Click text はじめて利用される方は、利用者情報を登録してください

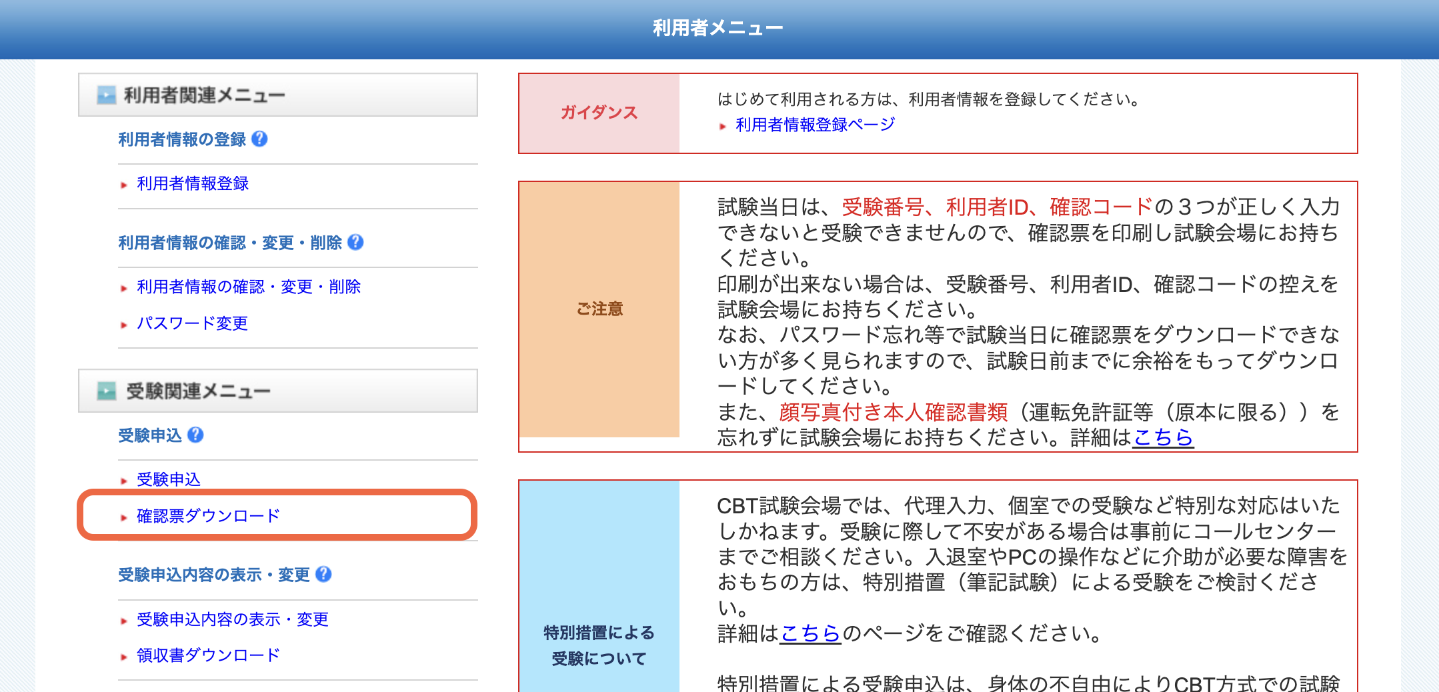point(927,99)
